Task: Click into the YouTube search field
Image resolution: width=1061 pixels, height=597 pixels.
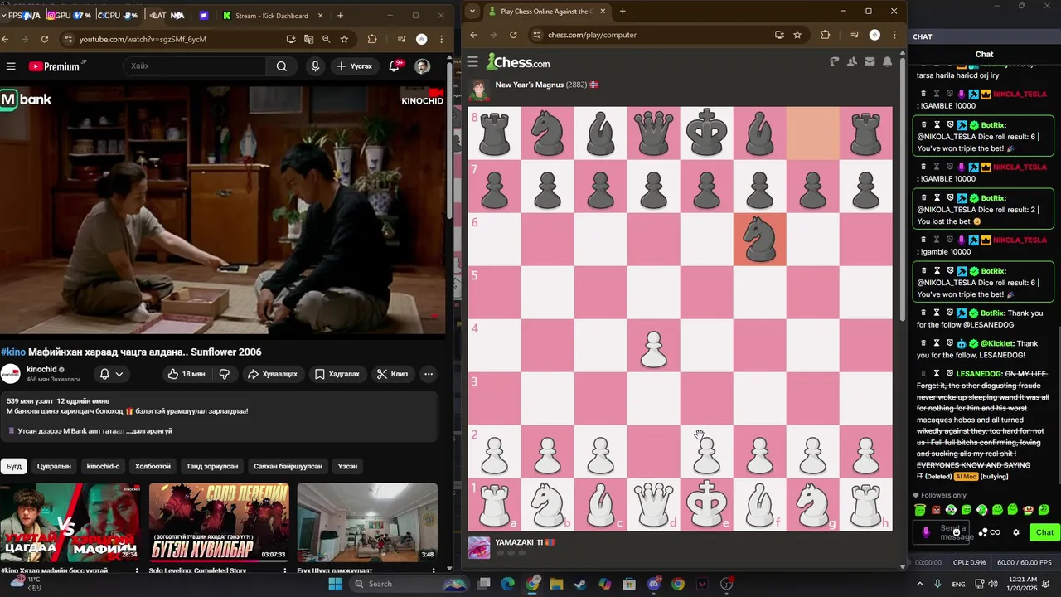Action: point(195,66)
